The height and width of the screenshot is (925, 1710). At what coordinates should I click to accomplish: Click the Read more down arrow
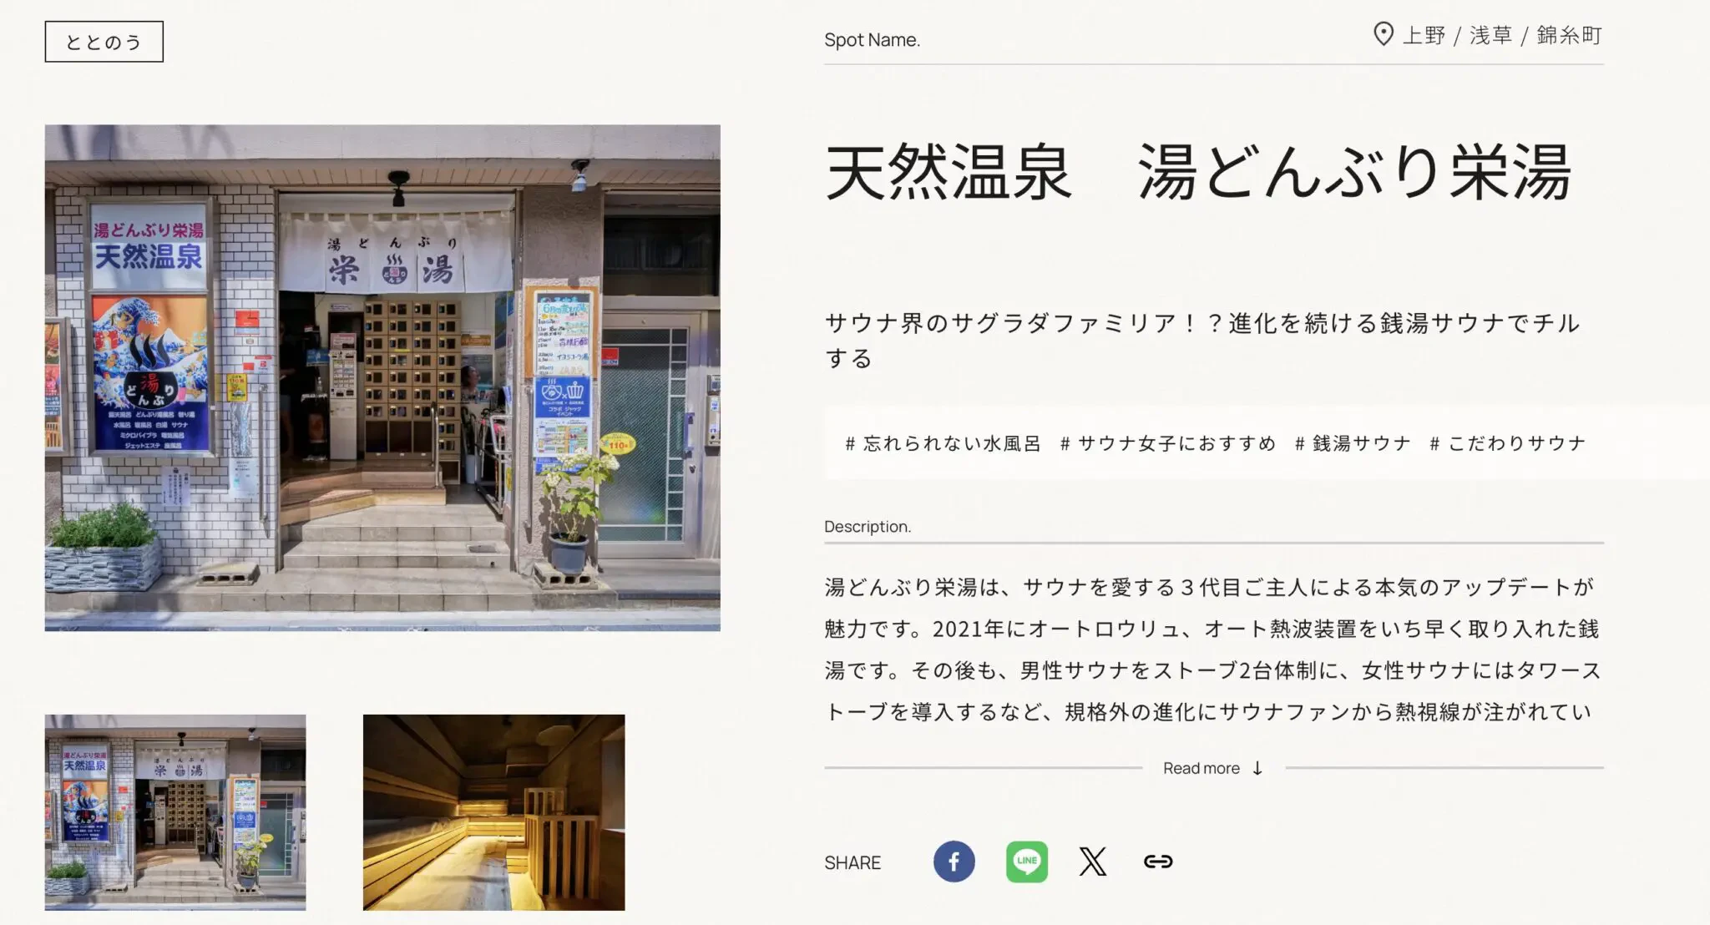(1257, 768)
